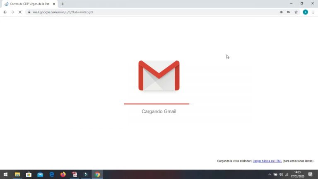Launch Microsoft Edge from the taskbar

pyautogui.click(x=52, y=174)
